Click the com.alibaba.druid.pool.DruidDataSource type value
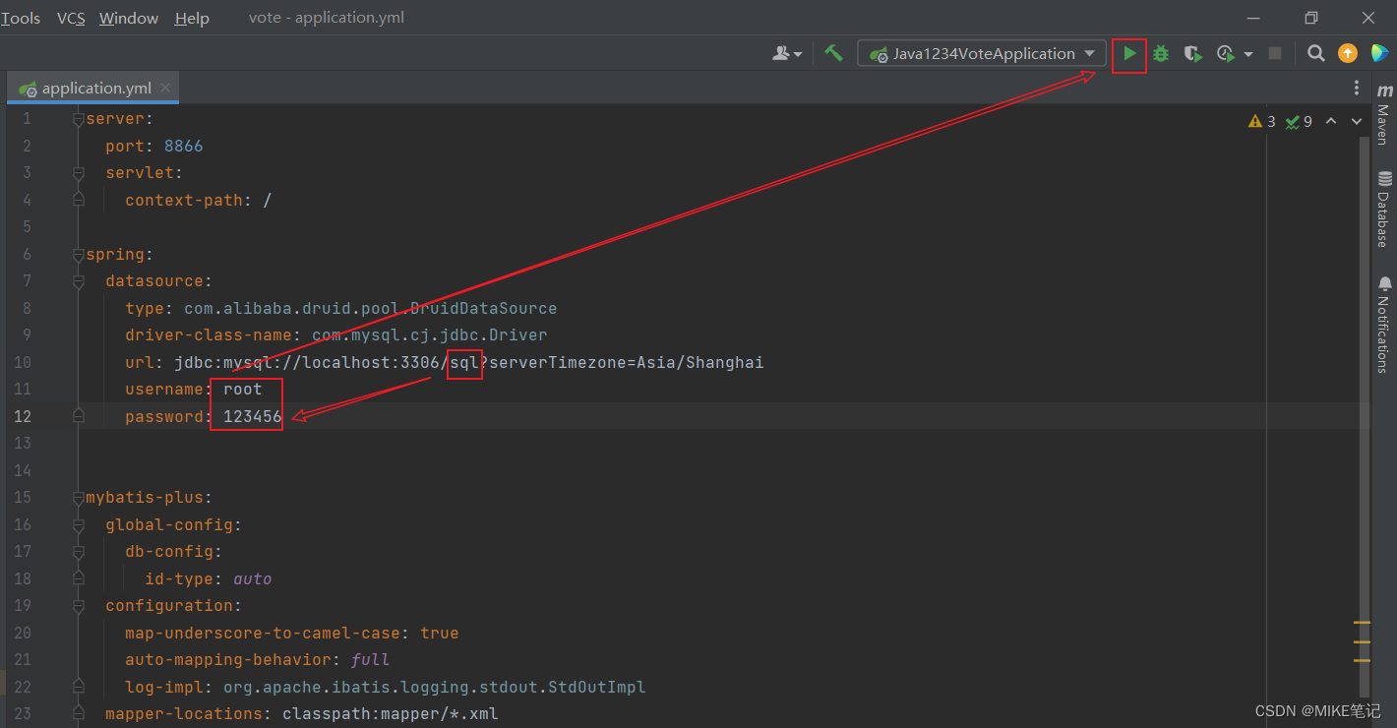 pos(371,308)
